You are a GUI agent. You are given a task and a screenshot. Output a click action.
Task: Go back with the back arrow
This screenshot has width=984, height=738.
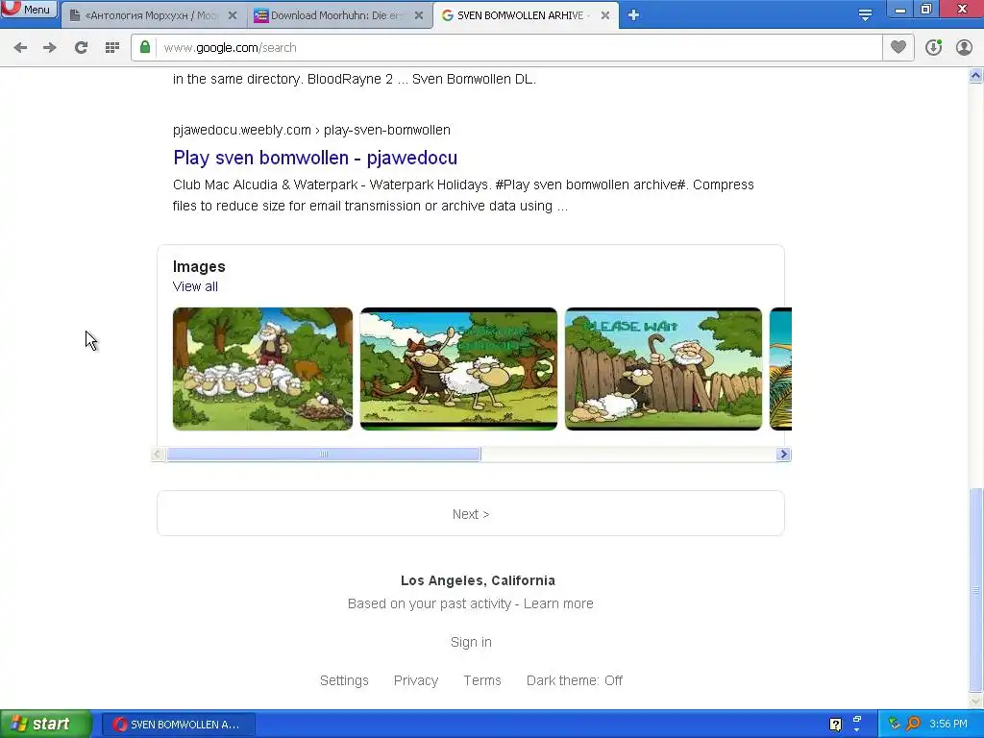click(20, 48)
